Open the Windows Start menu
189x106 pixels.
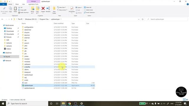pos(3,103)
